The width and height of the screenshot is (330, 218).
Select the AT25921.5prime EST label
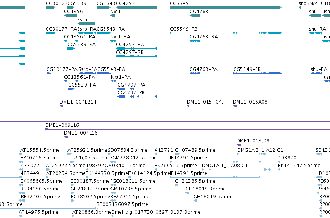pyautogui.click(x=87, y=150)
